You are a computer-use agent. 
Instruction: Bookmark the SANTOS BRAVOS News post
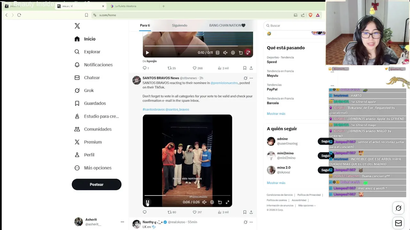point(245,212)
